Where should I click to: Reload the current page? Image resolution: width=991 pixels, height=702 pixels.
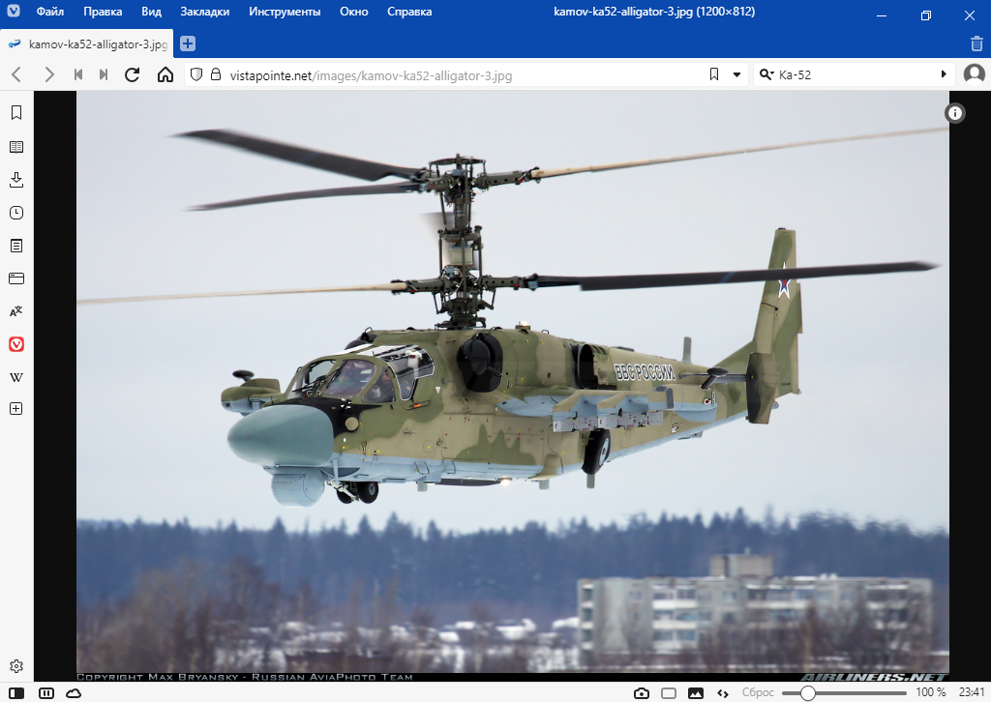tap(133, 74)
